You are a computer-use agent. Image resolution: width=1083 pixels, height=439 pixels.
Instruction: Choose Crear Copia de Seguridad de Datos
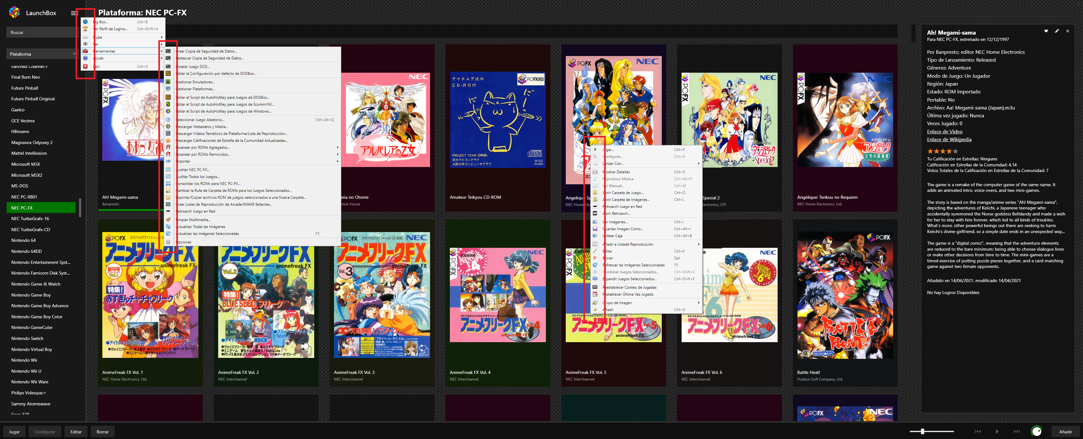(x=252, y=51)
